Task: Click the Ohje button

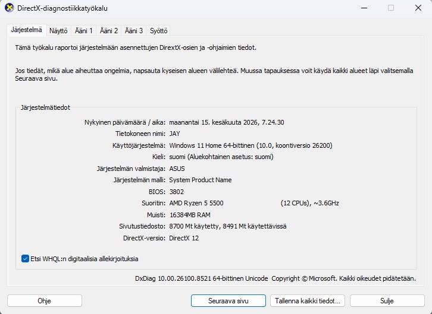Action: point(45,301)
